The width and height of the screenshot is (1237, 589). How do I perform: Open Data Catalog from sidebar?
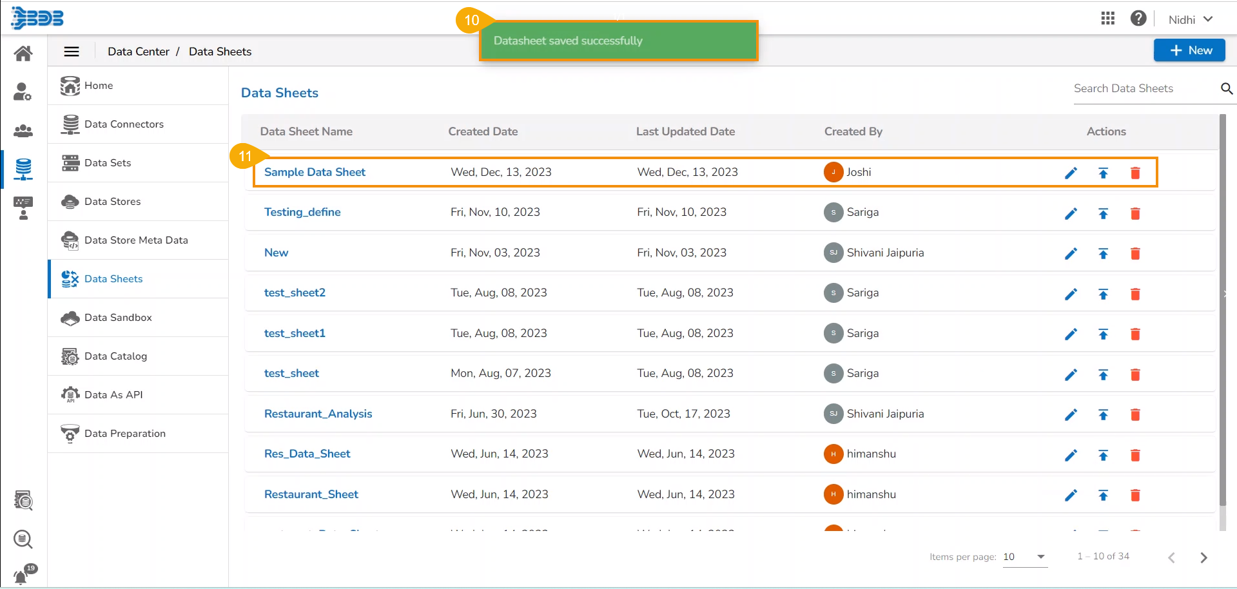[115, 356]
